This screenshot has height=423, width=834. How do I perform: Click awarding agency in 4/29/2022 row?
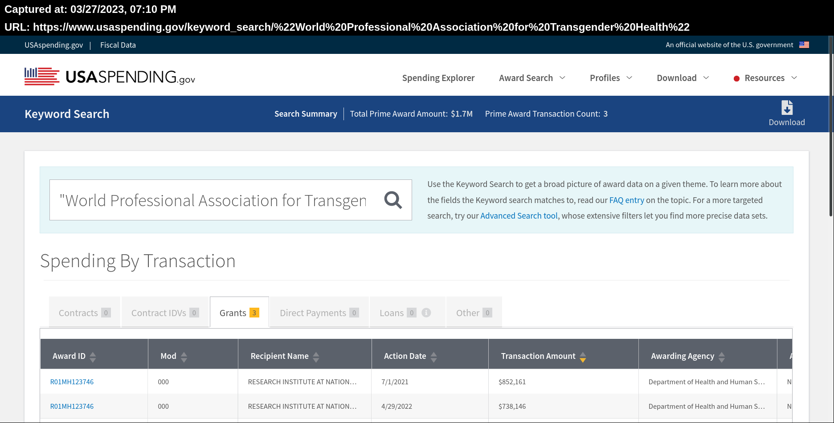click(707, 406)
